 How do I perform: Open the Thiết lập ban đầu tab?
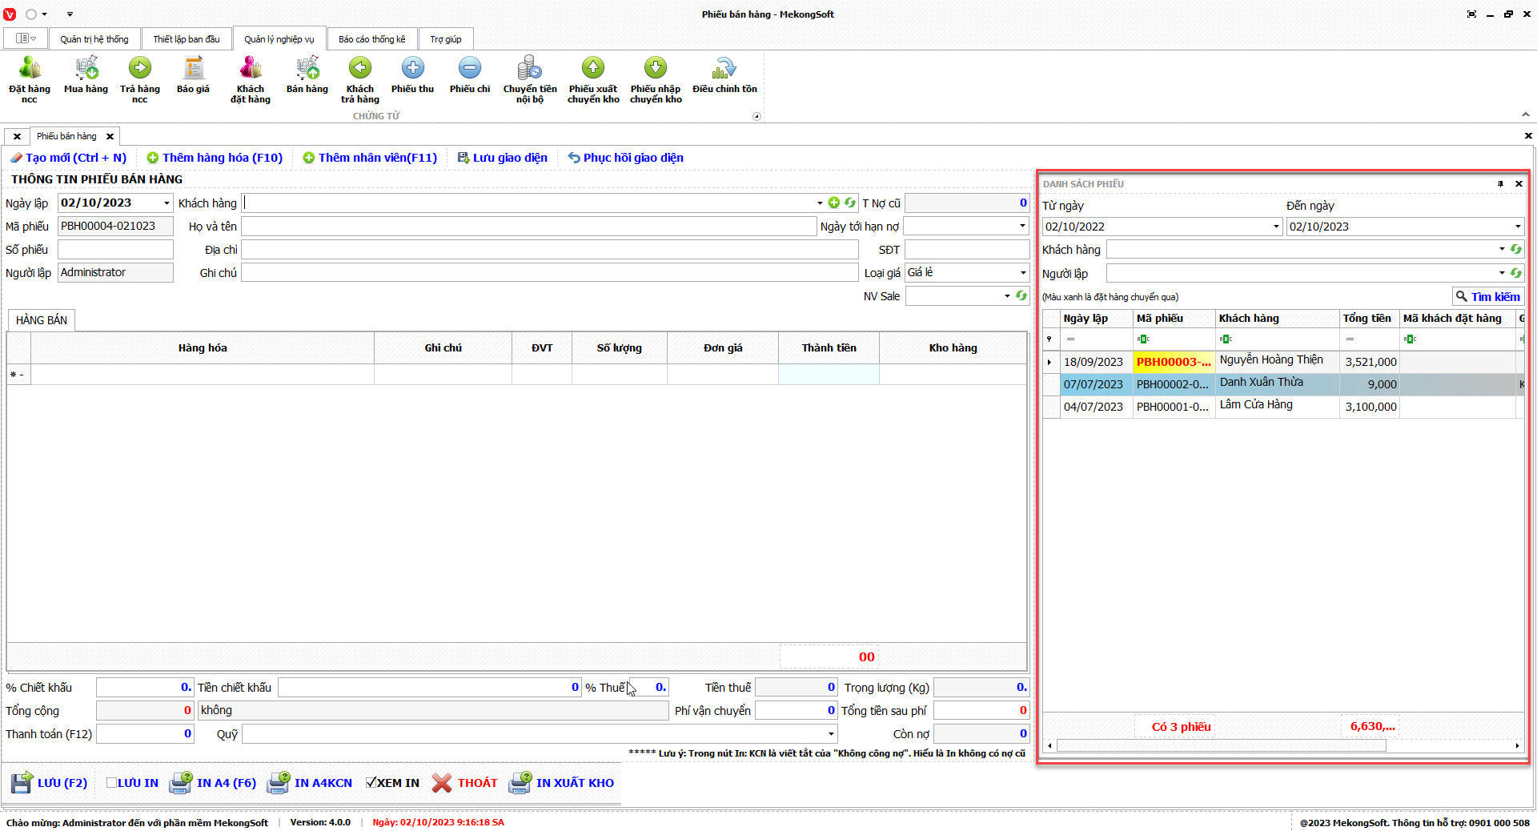186,39
